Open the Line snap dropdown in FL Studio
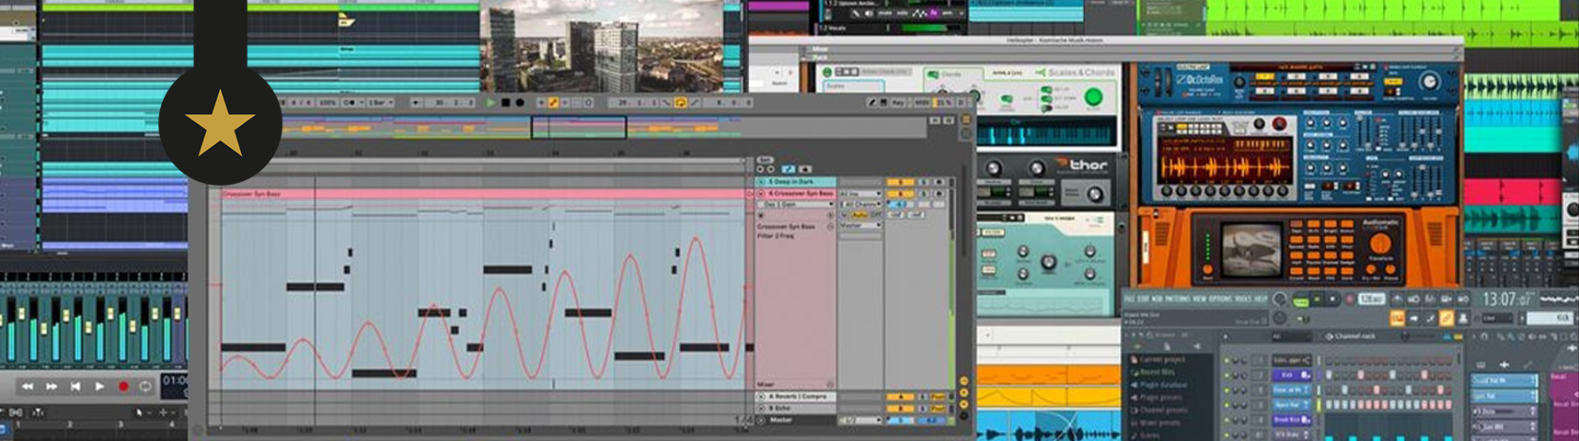 tap(1497, 318)
